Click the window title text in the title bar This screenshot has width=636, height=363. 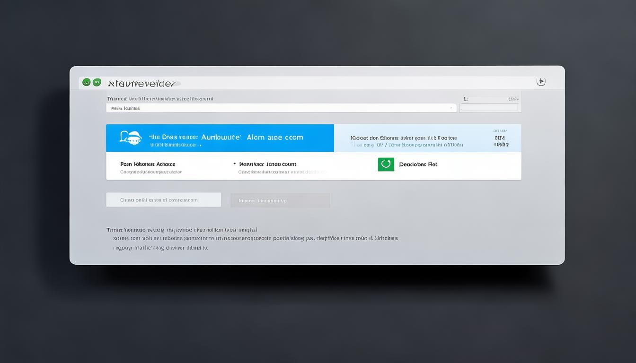point(142,84)
